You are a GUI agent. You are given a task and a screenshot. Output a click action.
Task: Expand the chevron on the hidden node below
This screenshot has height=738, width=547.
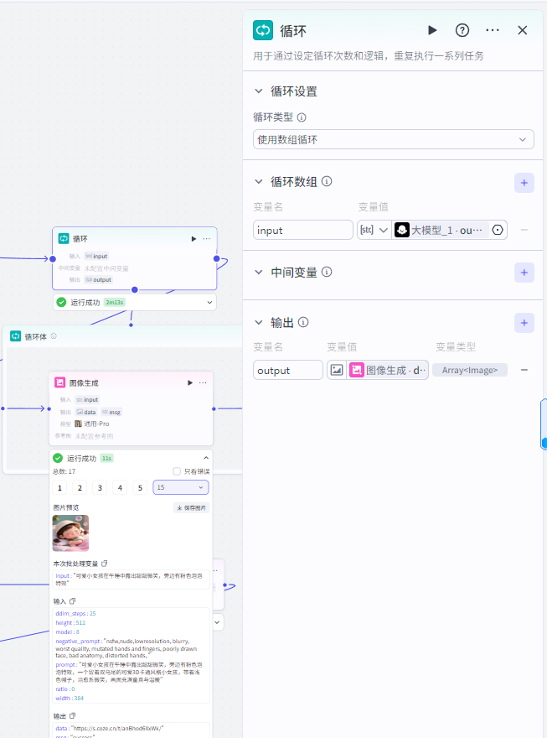click(x=217, y=622)
